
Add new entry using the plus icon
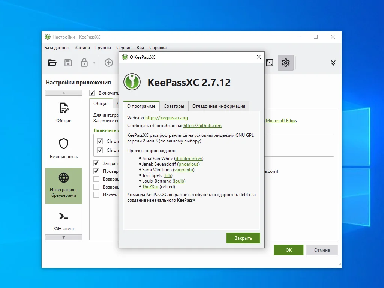coord(108,63)
